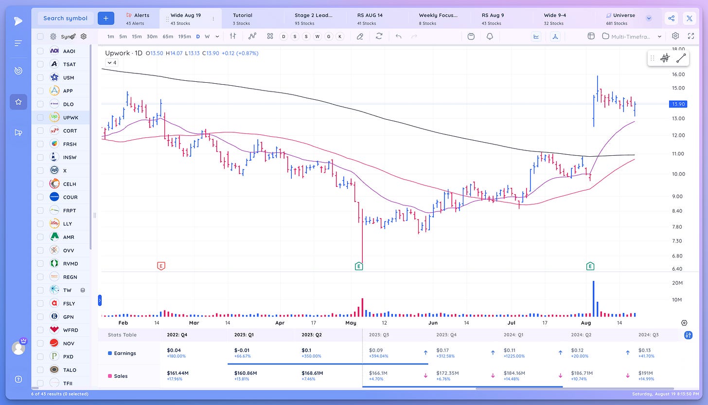Screen dimensions: 708x405
Task: Select the 65m timeframe
Action: (x=167, y=37)
